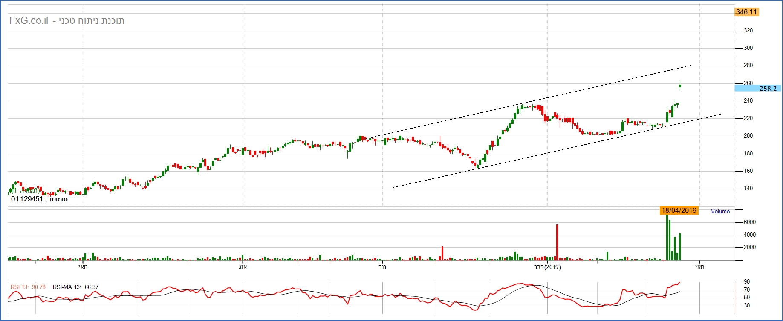783x321 pixels.
Task: Select the RSI-MA 13: 66.37 label
Action: click(75, 287)
